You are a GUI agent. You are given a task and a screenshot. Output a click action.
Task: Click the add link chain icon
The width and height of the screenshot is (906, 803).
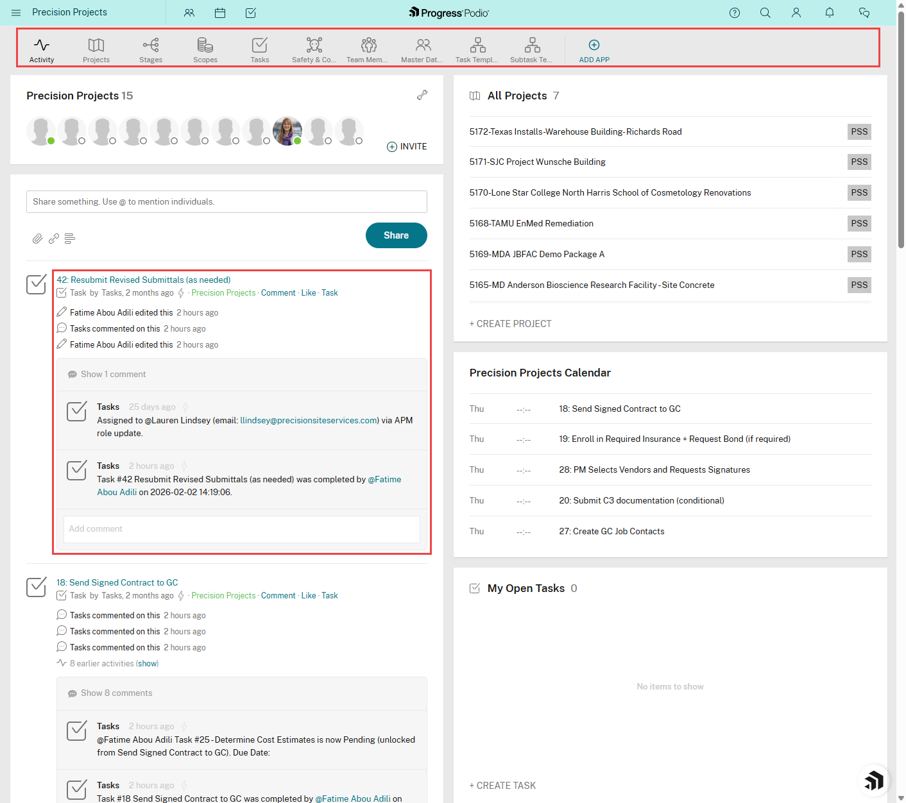tap(54, 239)
